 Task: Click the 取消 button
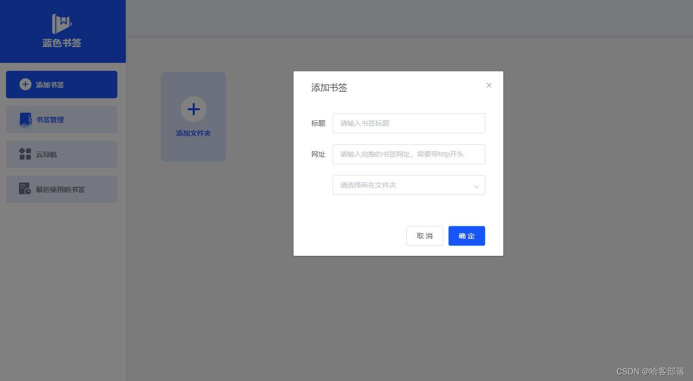coord(425,236)
